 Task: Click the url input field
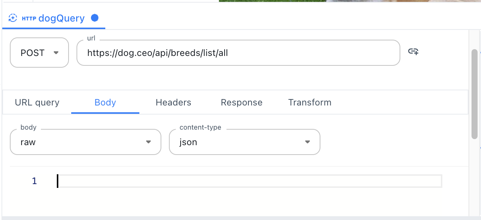click(x=239, y=53)
